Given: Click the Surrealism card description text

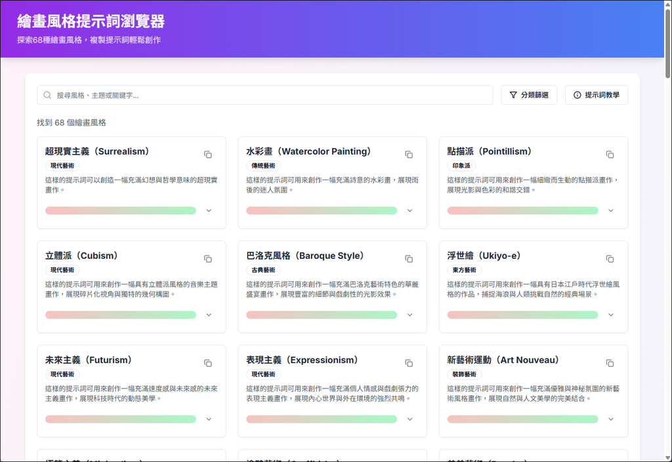Looking at the screenshot, I should [131, 185].
